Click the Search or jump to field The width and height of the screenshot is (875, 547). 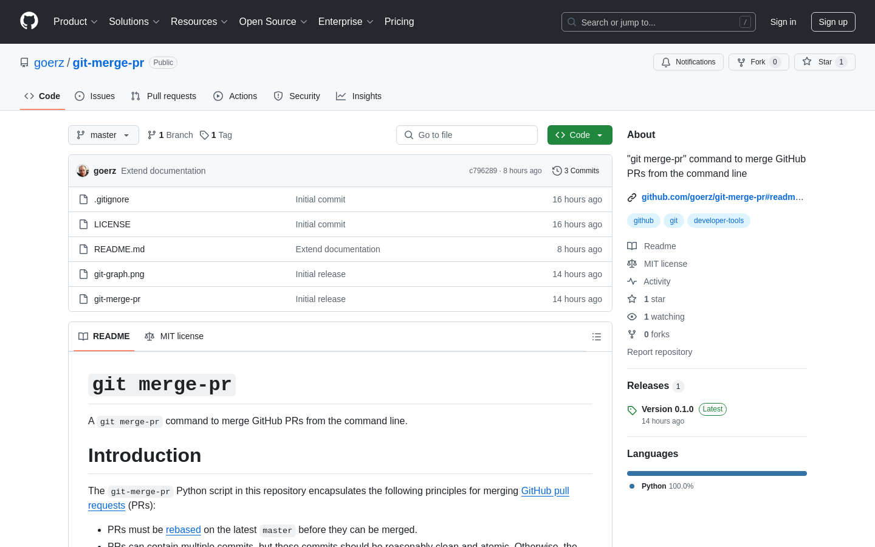pos(659,22)
